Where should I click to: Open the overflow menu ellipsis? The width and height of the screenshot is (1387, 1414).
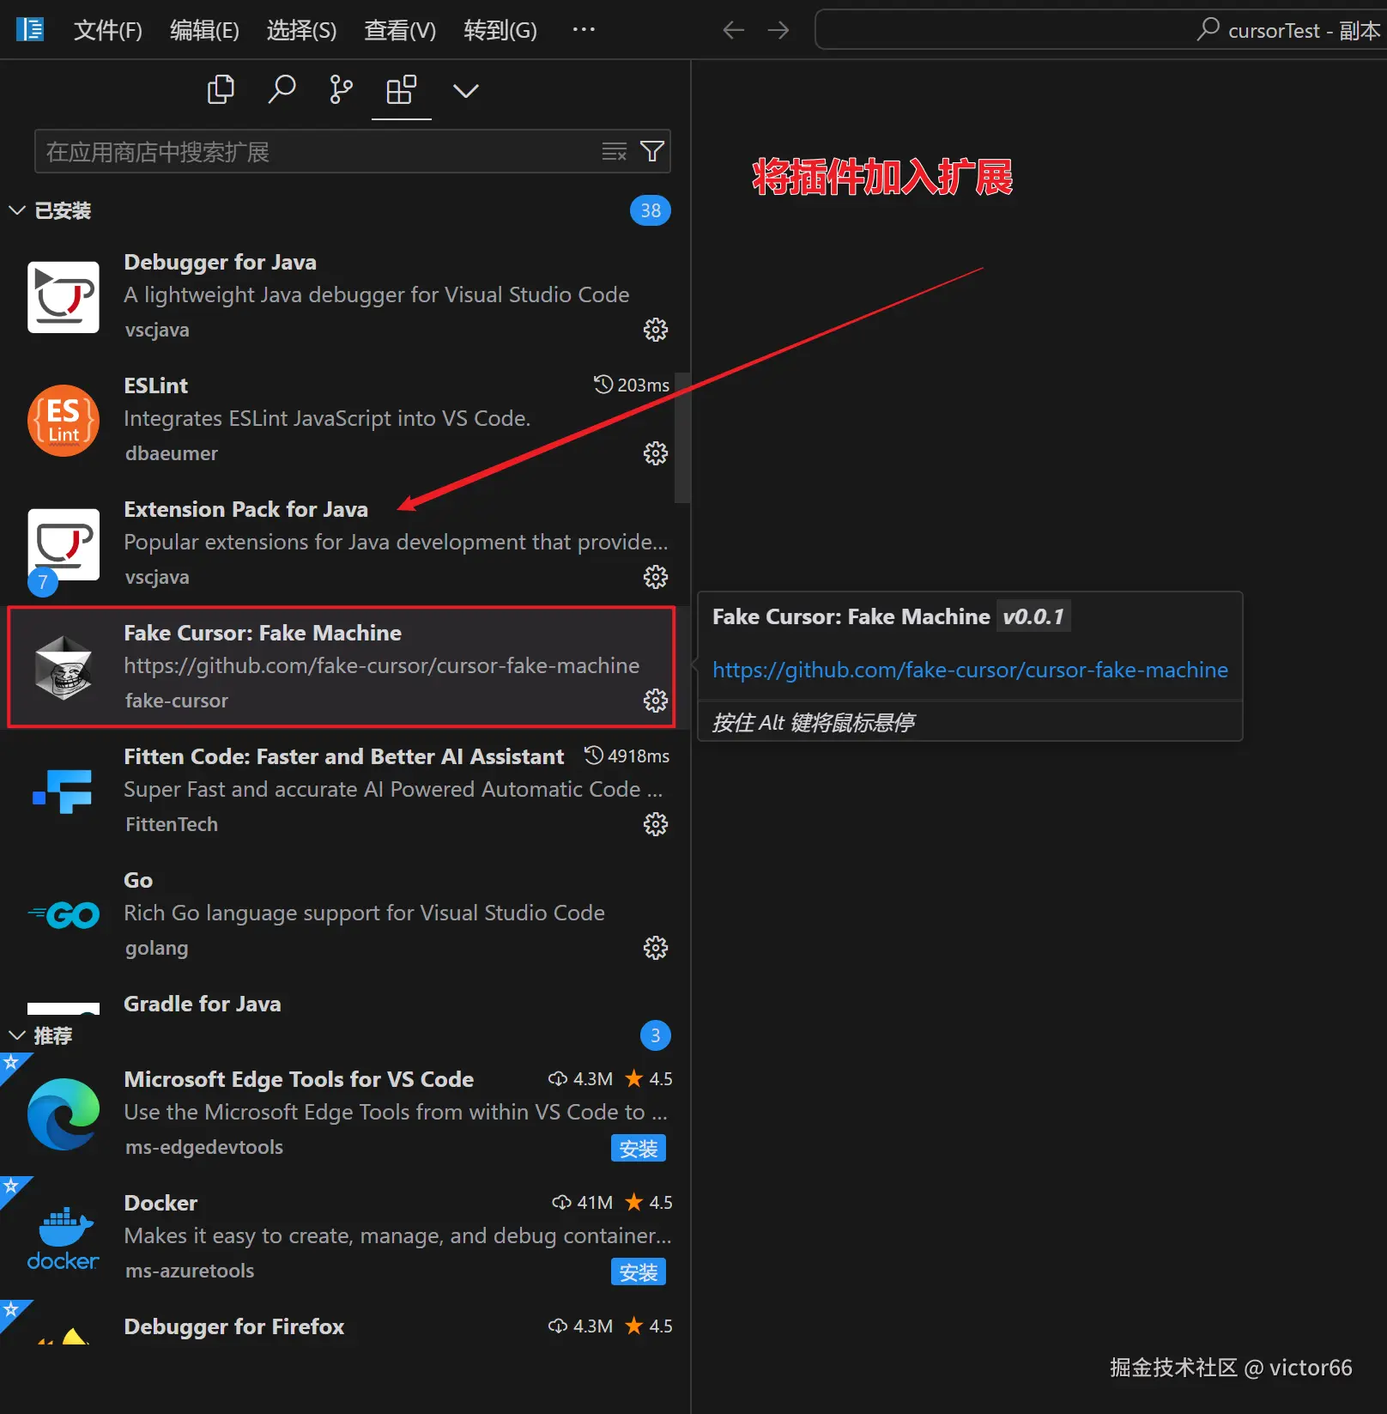click(x=584, y=29)
